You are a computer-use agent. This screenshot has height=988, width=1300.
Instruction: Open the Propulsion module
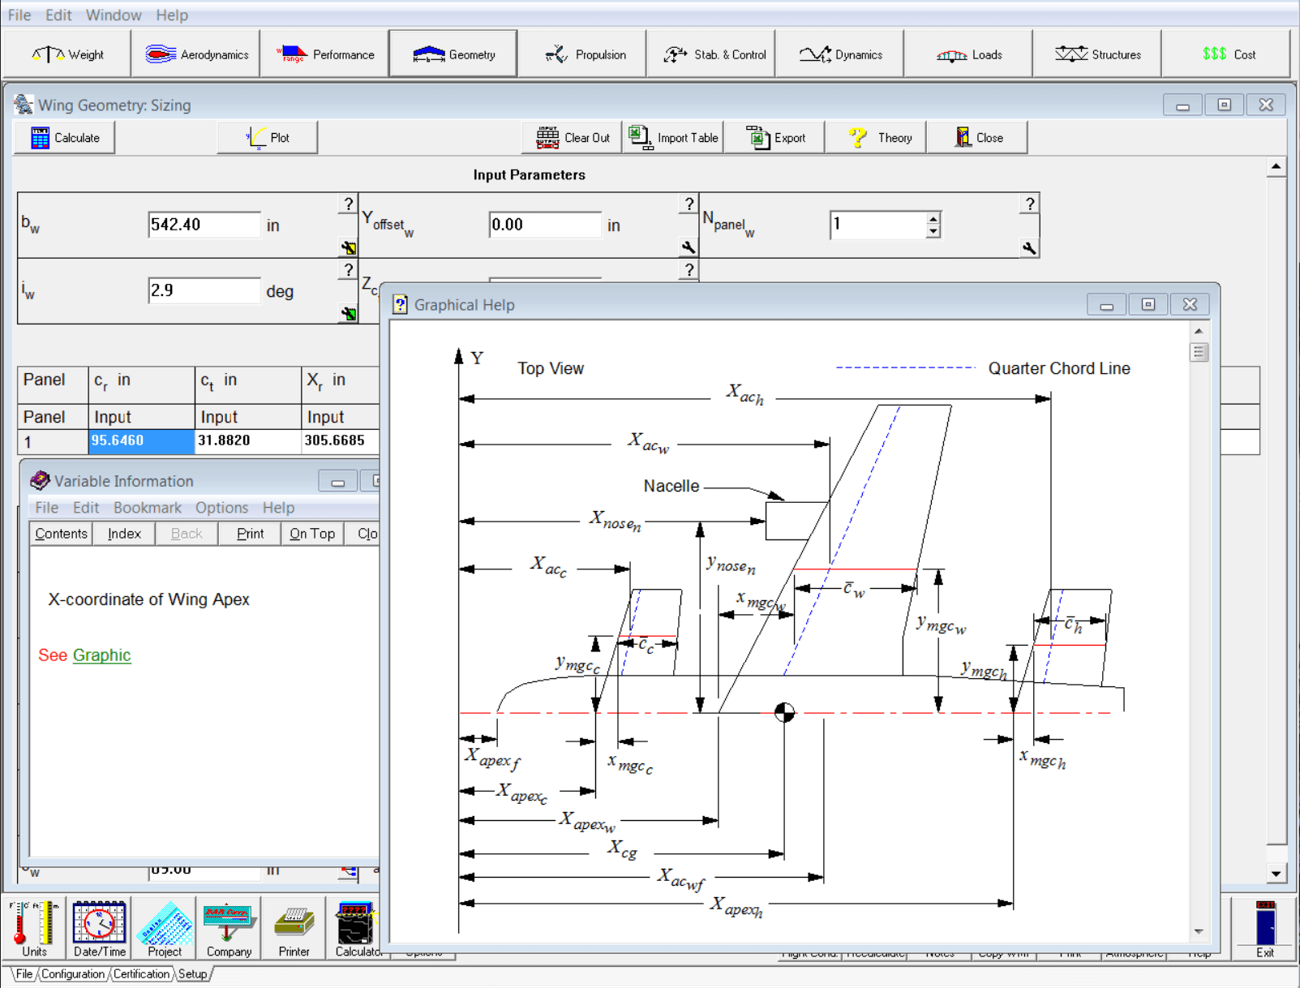coord(582,53)
